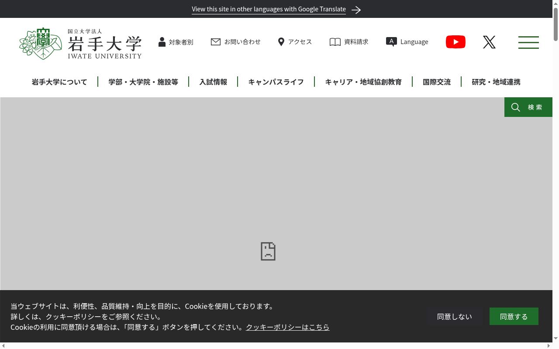Click the scroll right arrow of horizontal scrollbar
This screenshot has height=349, width=559.
pos(549,346)
